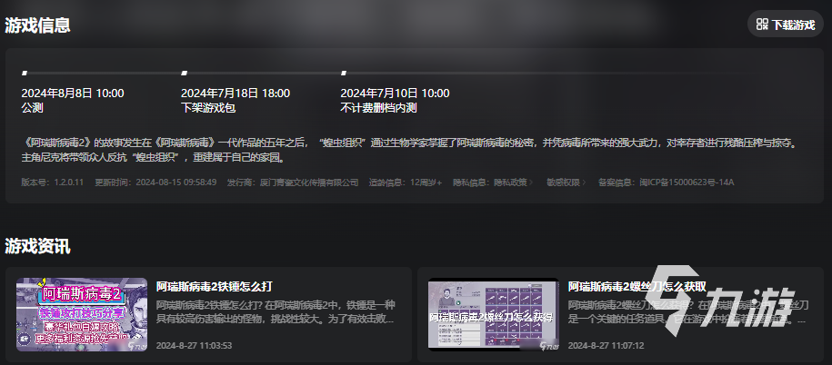This screenshot has width=832, height=365.
Task: Click the 版本号 1.2.0.11 text
Action: [x=53, y=182]
